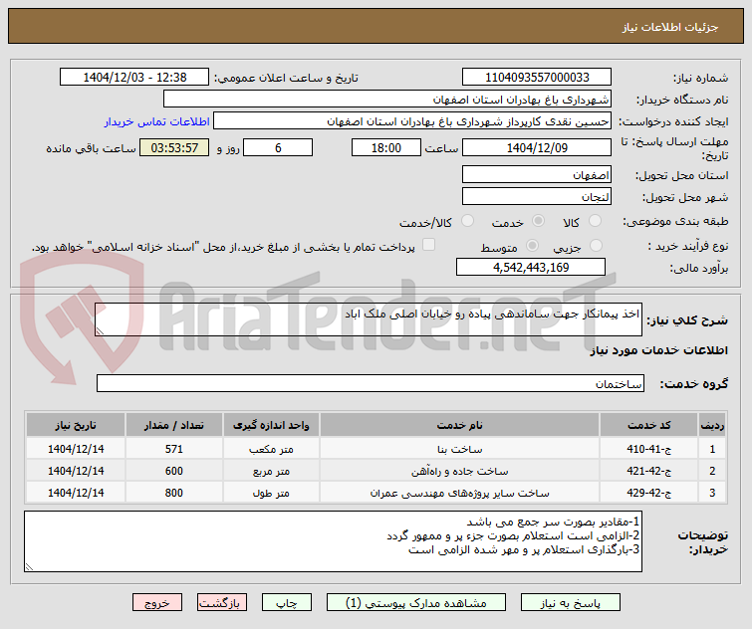This screenshot has height=629, width=752.
Task: Click the buyer organization name field
Action: pos(387,100)
